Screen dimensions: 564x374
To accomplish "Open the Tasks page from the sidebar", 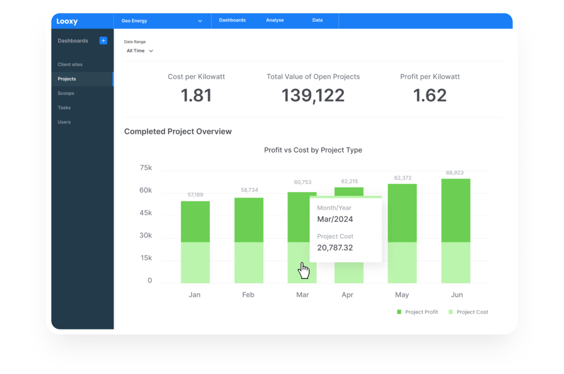I will coord(63,107).
